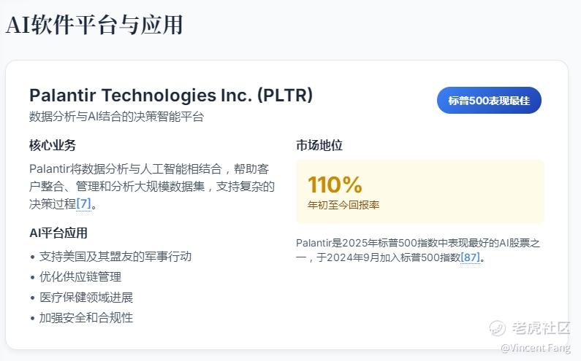Click the paragraph starting Palantir将数据分析
The height and width of the screenshot is (361, 581).
[151, 186]
